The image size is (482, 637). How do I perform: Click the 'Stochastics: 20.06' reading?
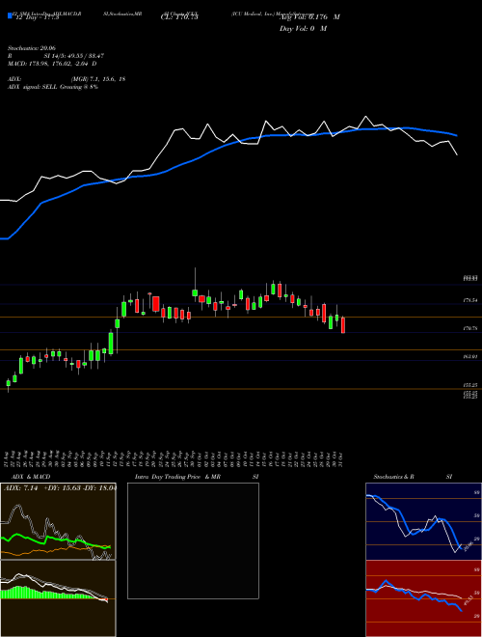(x=31, y=48)
